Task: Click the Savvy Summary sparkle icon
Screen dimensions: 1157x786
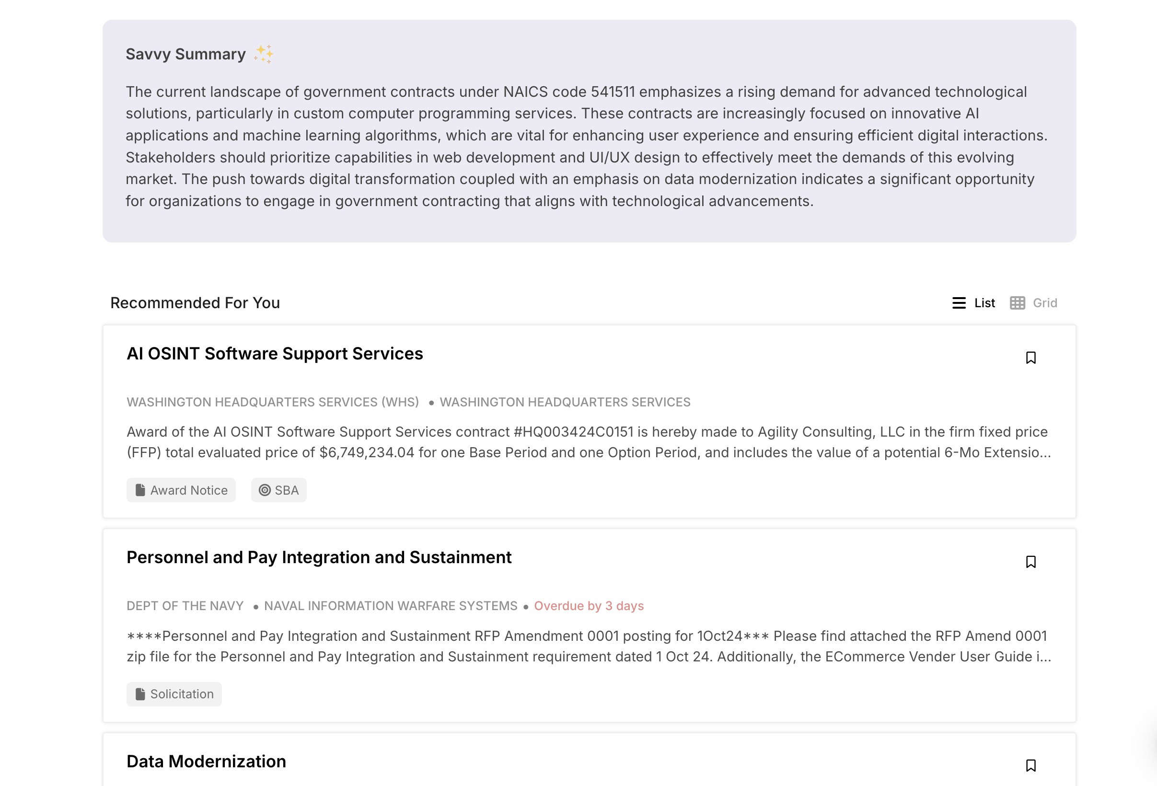Action: [x=263, y=54]
